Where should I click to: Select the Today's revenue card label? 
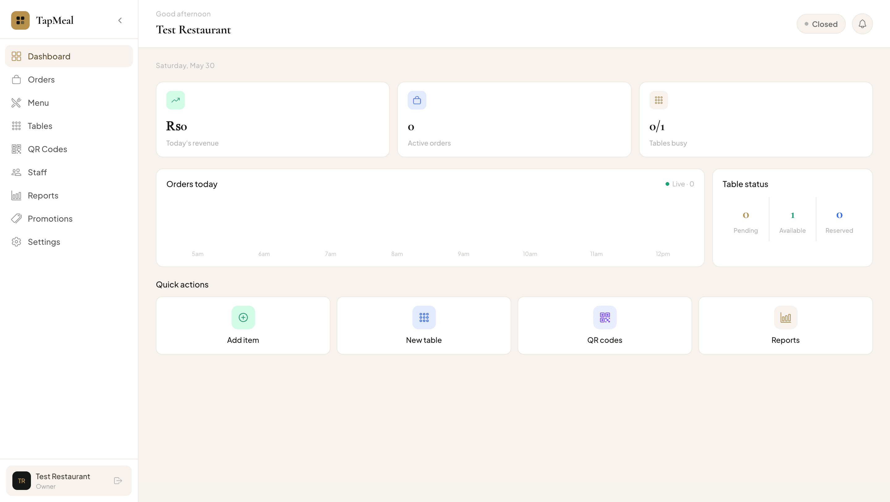[193, 143]
